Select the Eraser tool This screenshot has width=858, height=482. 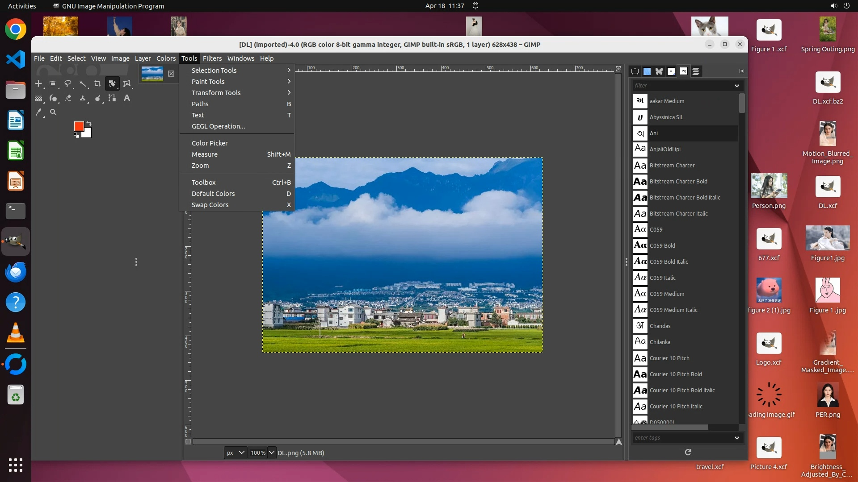[68, 98]
